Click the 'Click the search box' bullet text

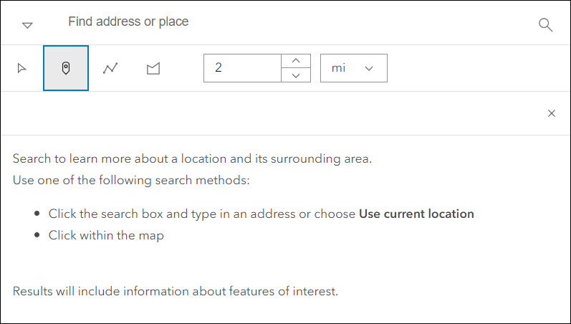(x=201, y=214)
